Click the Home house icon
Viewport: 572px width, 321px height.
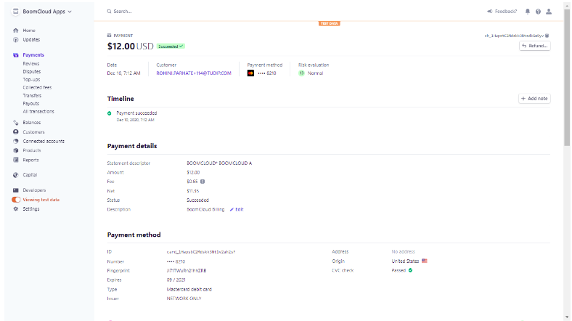[x=16, y=31]
